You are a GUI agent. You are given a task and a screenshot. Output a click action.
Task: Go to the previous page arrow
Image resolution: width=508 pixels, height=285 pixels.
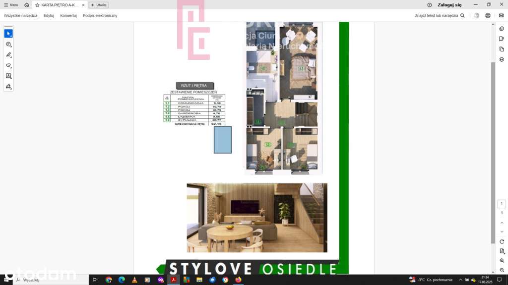[502, 223]
